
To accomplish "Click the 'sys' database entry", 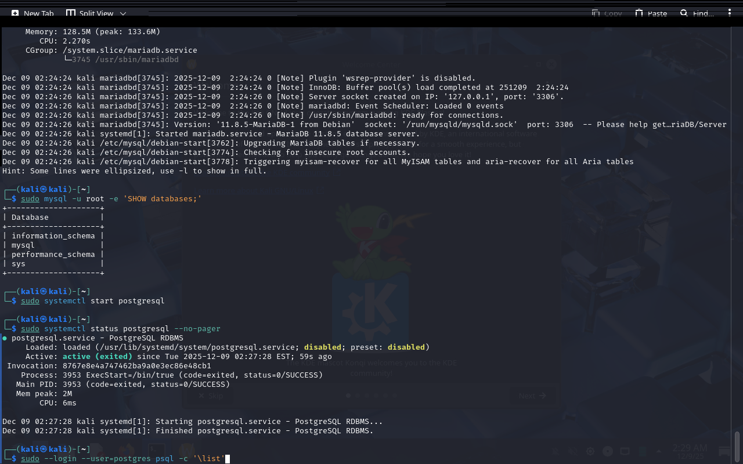I will (x=19, y=263).
